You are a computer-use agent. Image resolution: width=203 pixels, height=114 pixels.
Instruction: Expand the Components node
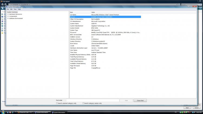(8, 16)
